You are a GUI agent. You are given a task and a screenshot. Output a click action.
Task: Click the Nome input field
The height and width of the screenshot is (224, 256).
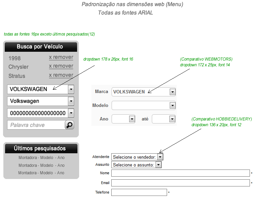(180, 173)
